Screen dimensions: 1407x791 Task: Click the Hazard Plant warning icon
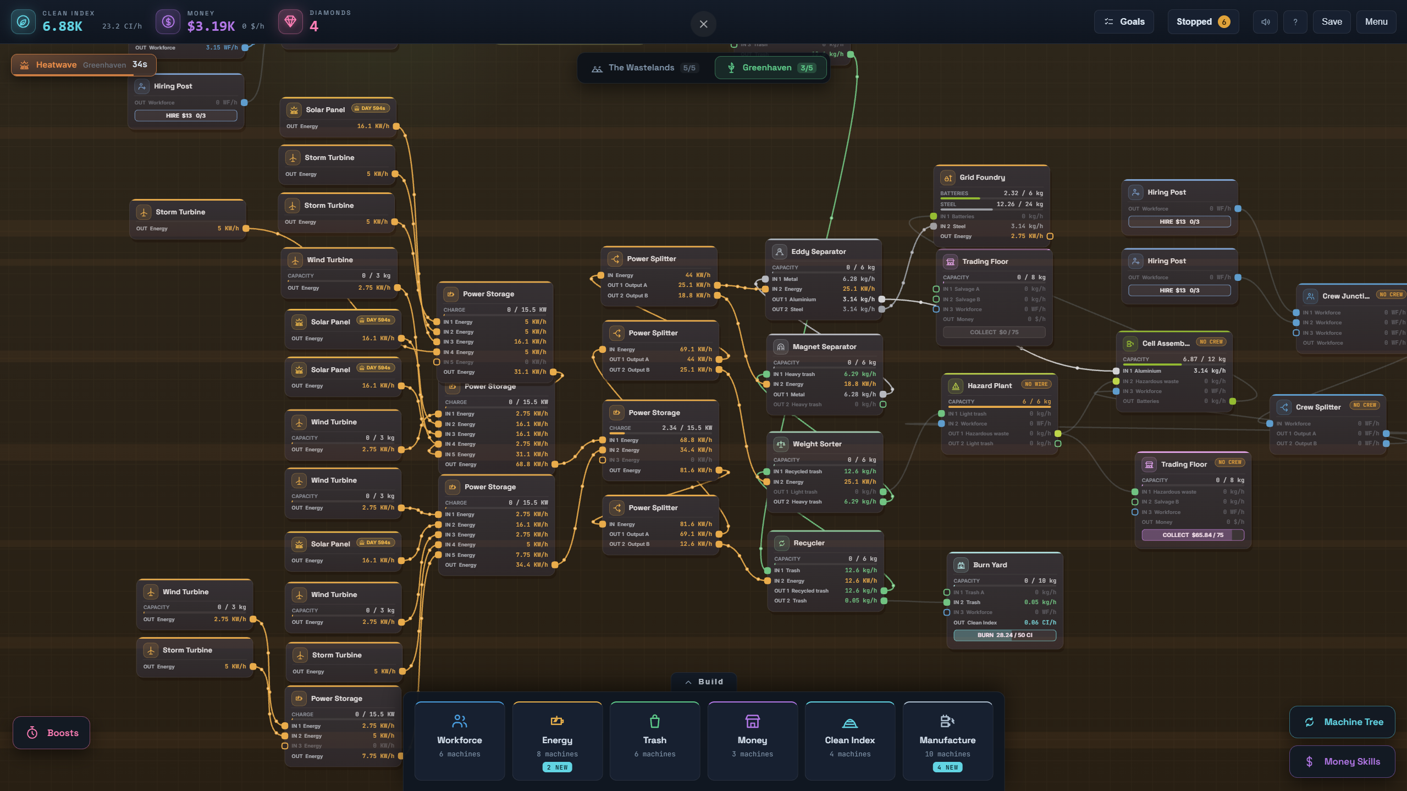coord(956,386)
